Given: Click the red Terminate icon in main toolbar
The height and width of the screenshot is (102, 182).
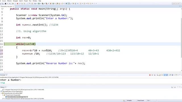Looking at the screenshot, I should click(x=17, y=3).
